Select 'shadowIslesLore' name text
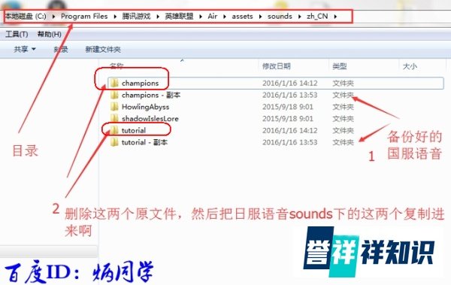Viewport: 451px width, 285px height. pyautogui.click(x=150, y=119)
